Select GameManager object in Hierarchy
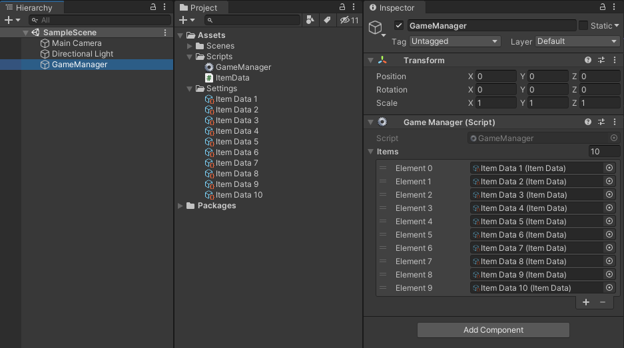 80,65
